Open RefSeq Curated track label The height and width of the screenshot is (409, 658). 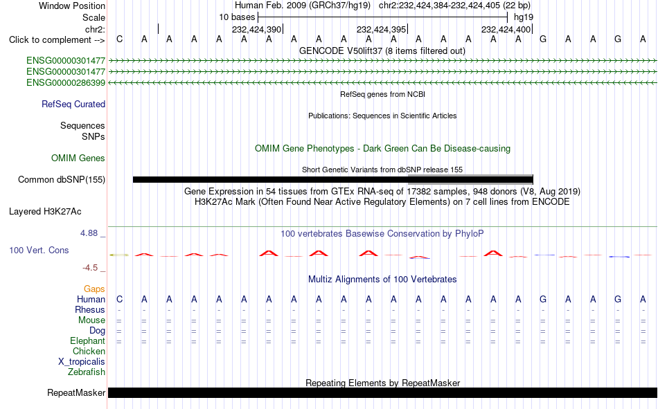73,104
